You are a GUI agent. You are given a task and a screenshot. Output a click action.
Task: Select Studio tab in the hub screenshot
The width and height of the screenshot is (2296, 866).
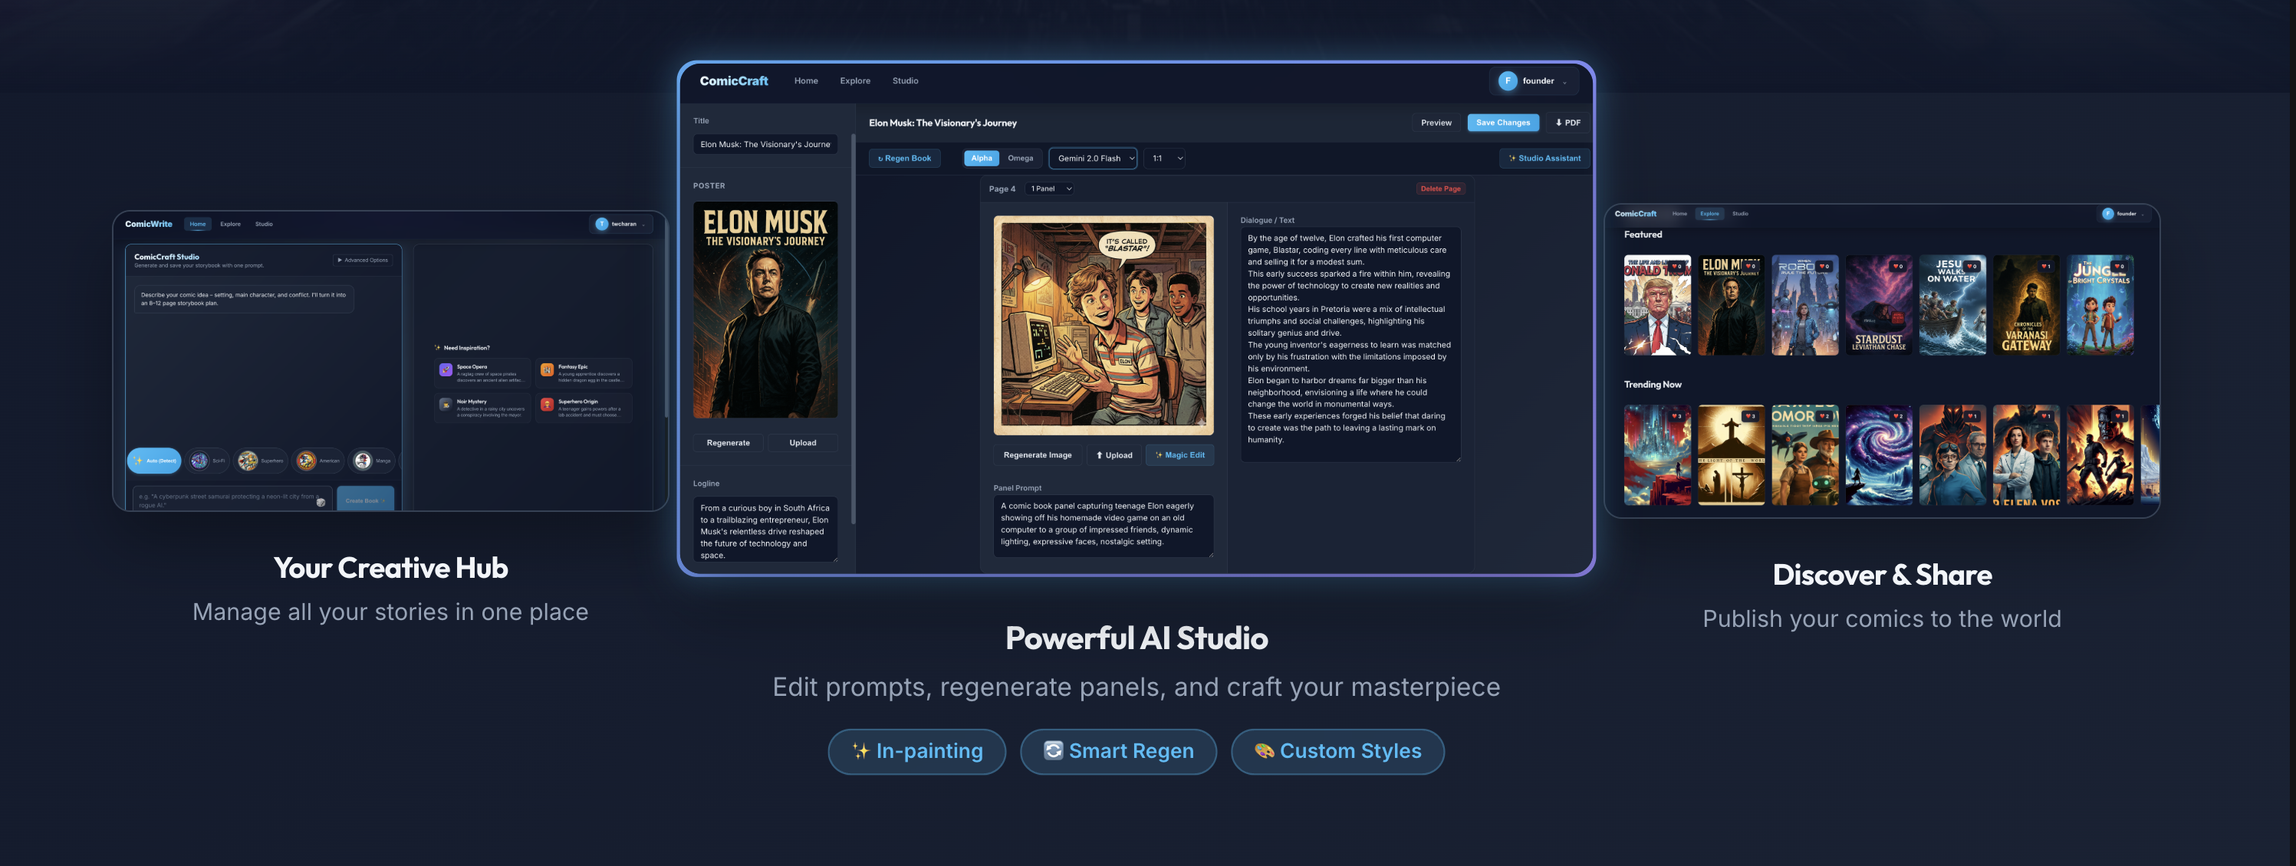tap(264, 225)
